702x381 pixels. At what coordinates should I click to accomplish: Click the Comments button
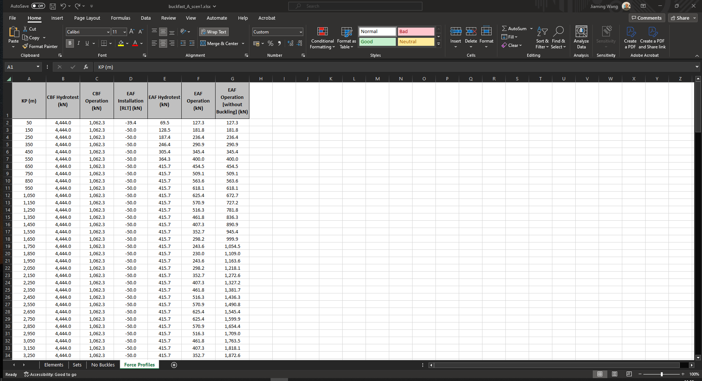pyautogui.click(x=647, y=18)
